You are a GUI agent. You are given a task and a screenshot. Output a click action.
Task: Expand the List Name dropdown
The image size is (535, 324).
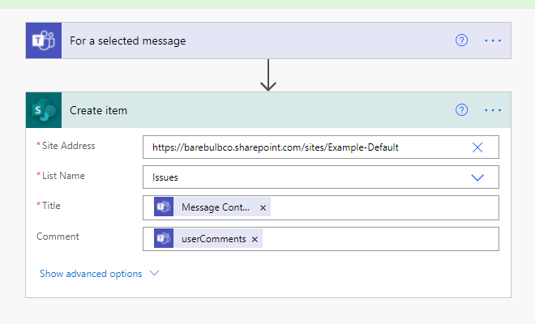pos(477,177)
